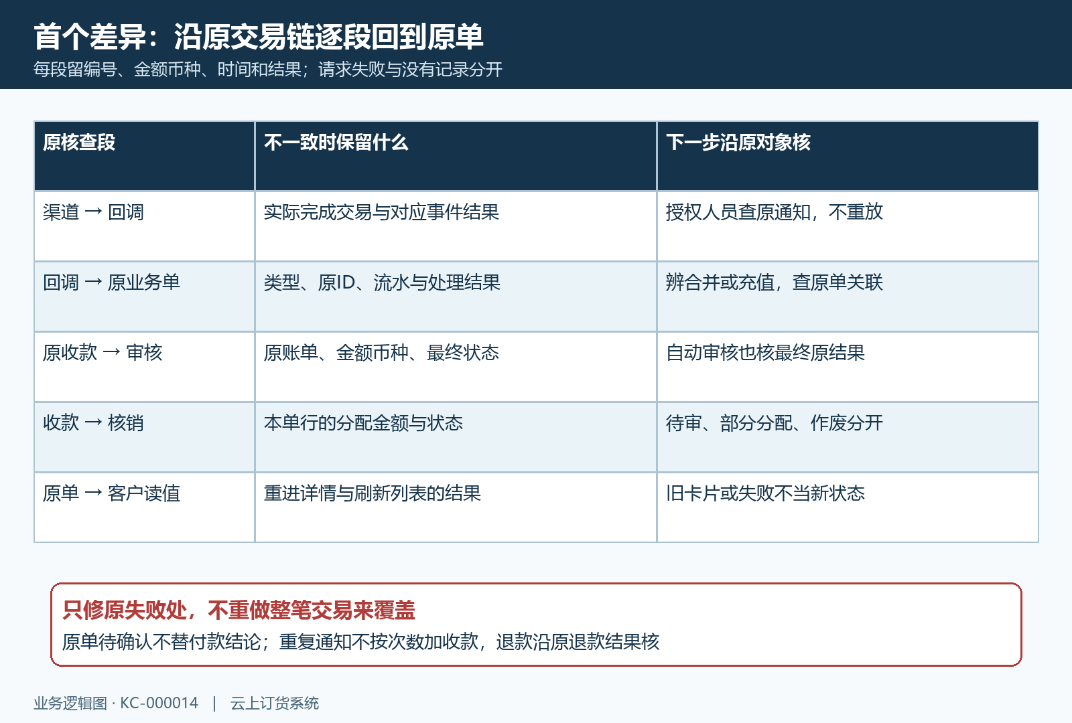Click footer text 云上订货系统

[275, 703]
